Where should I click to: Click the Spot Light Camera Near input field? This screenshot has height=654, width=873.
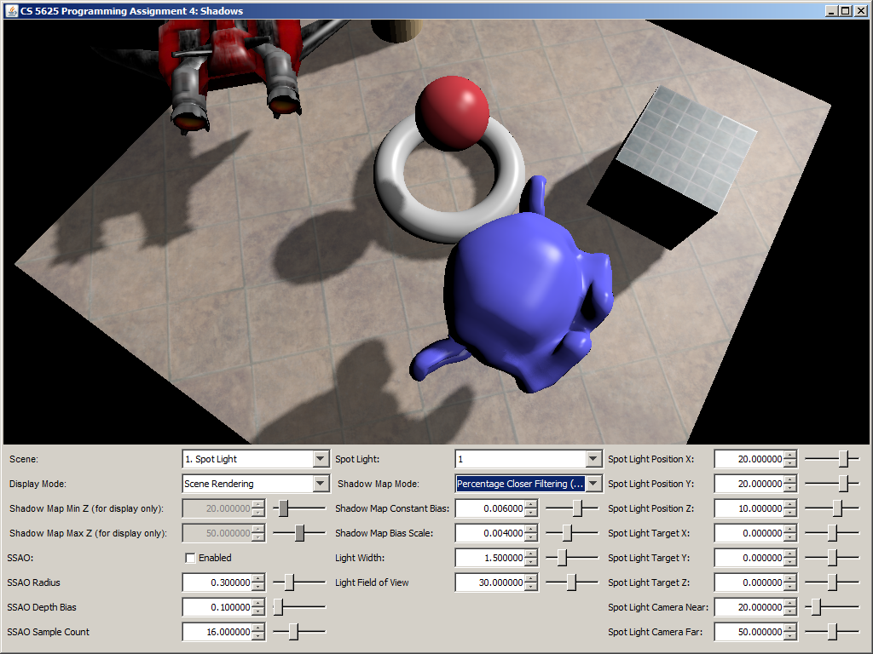pos(749,607)
